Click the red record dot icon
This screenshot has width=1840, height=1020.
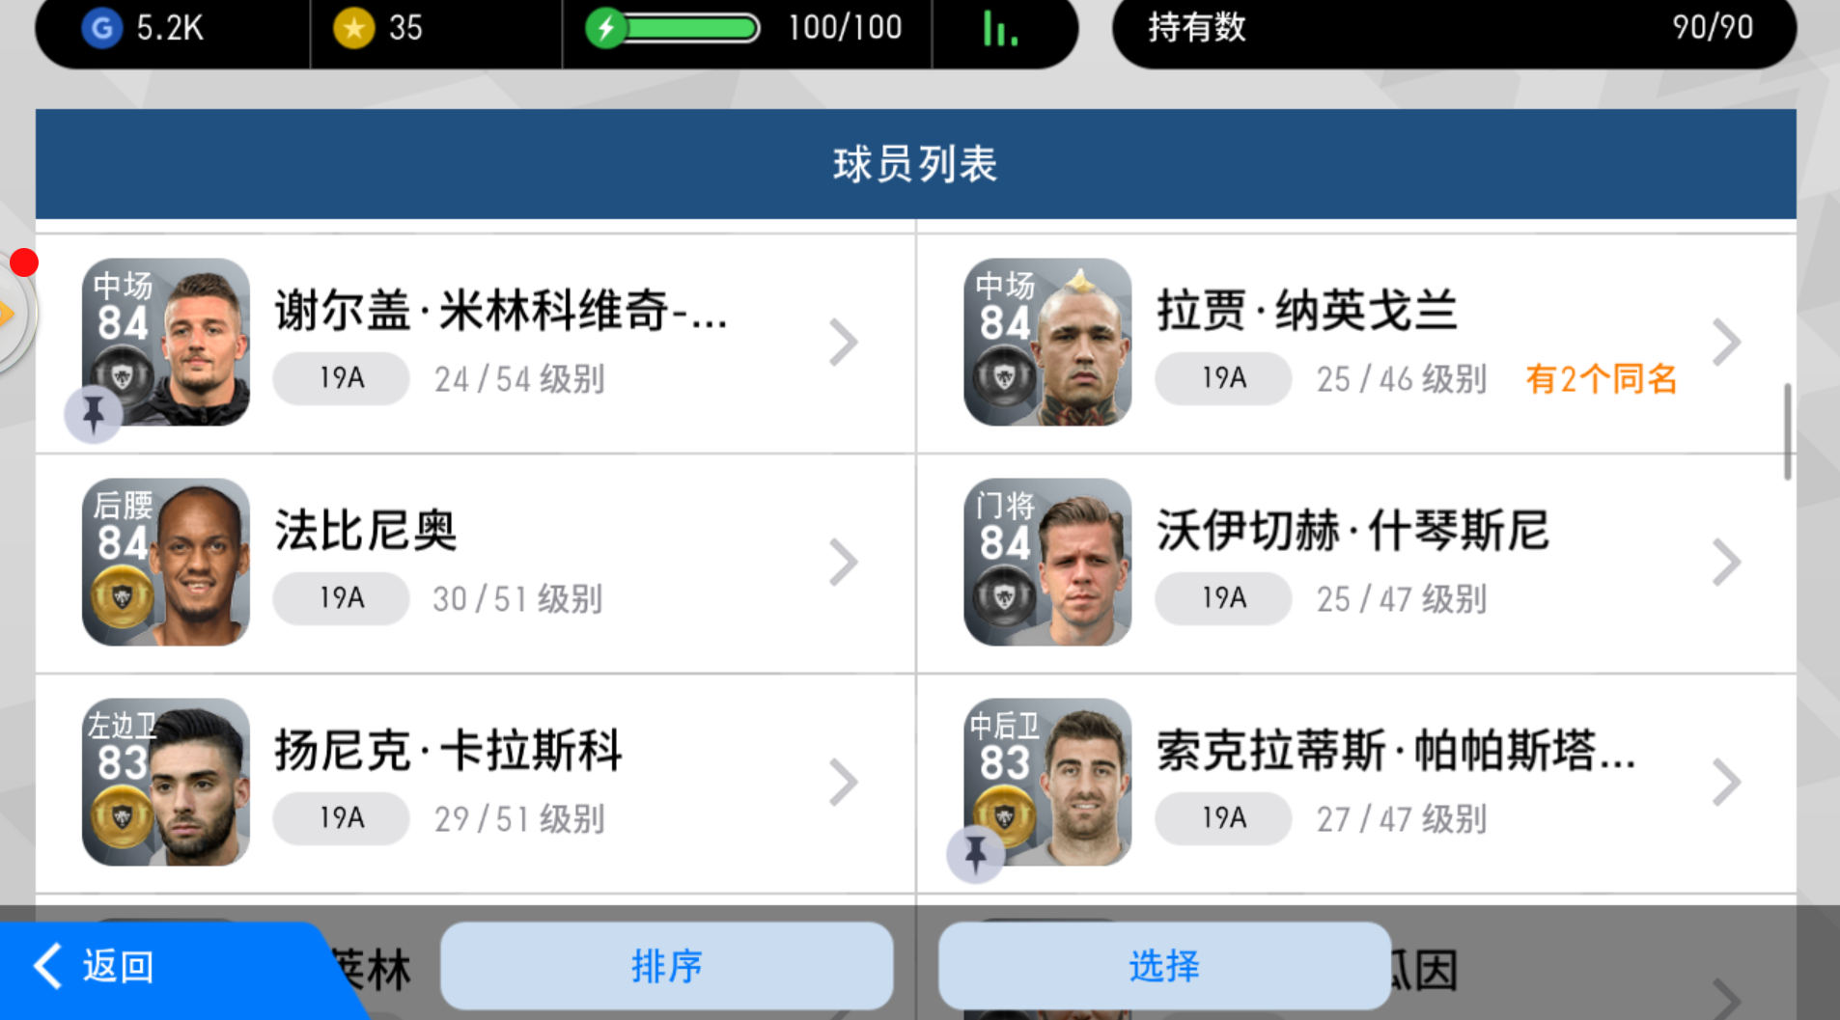click(x=24, y=262)
